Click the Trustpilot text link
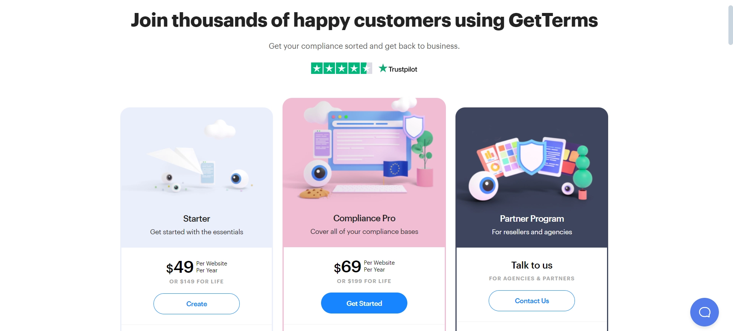This screenshot has height=331, width=733. click(403, 69)
